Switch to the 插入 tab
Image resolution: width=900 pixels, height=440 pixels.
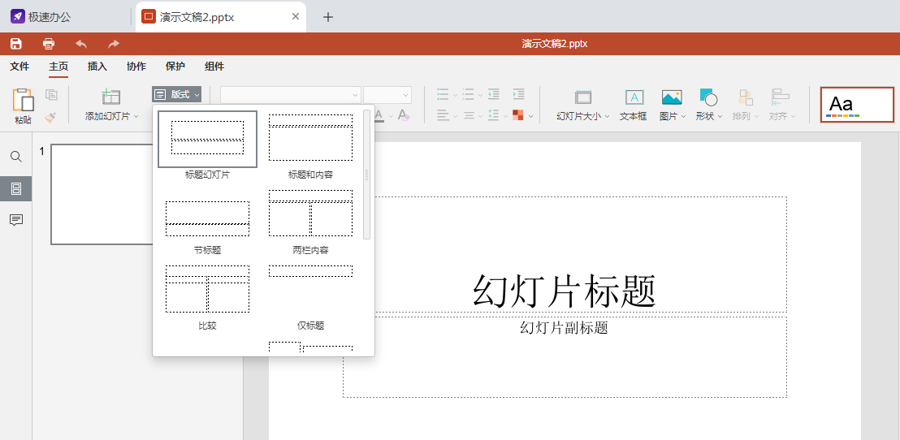click(97, 67)
